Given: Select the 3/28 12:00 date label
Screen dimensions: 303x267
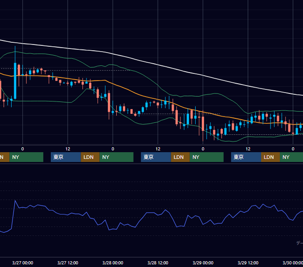Looking at the screenshot, I should (158, 263).
